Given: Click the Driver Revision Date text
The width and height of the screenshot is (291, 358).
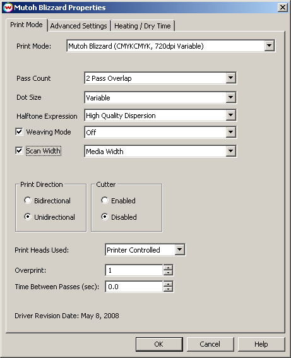Looking at the screenshot, I should pyautogui.click(x=67, y=316).
